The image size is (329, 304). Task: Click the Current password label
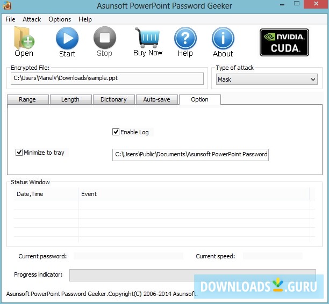click(42, 256)
